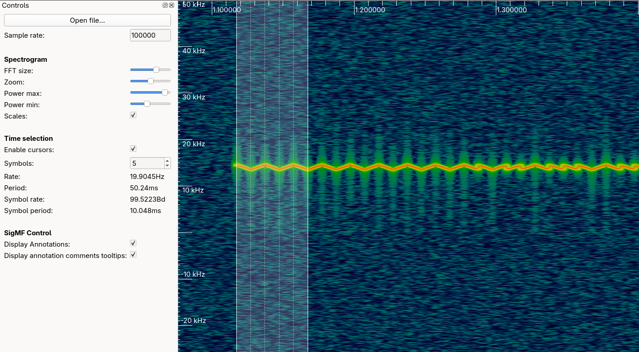Close the Controls dock panel
The width and height of the screenshot is (639, 352).
coord(171,5)
